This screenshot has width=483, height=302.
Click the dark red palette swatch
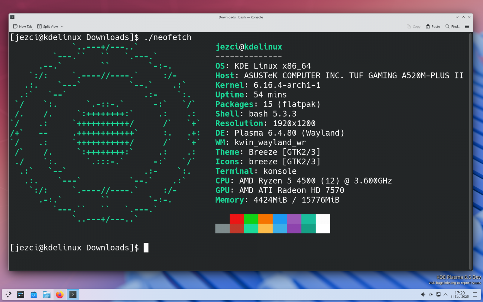click(x=237, y=229)
